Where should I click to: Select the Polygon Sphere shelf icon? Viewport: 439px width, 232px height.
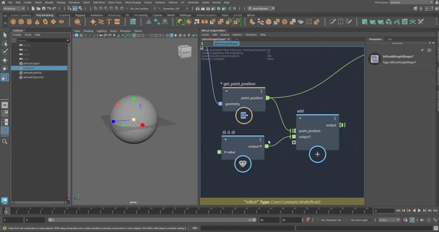(x=13, y=22)
